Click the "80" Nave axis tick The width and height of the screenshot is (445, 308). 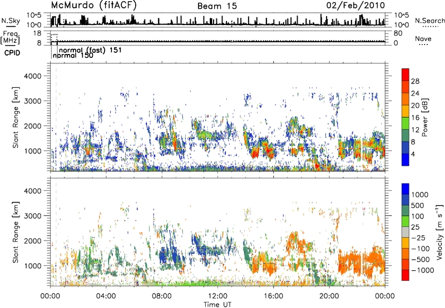pos(398,33)
